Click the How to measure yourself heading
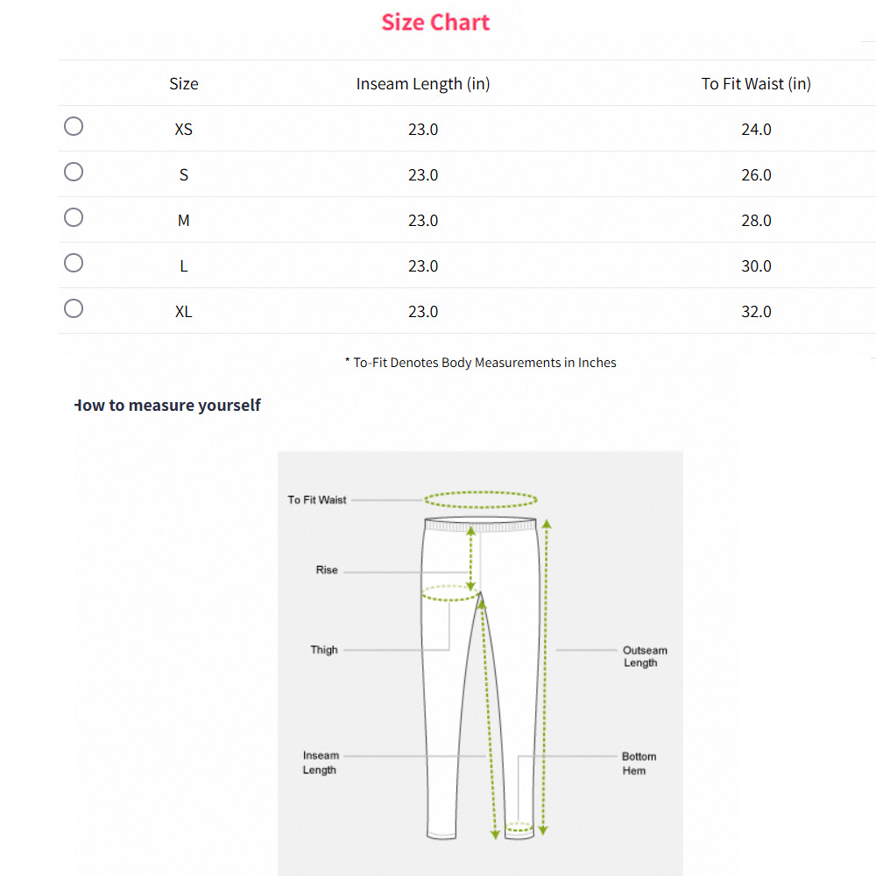 click(x=167, y=405)
